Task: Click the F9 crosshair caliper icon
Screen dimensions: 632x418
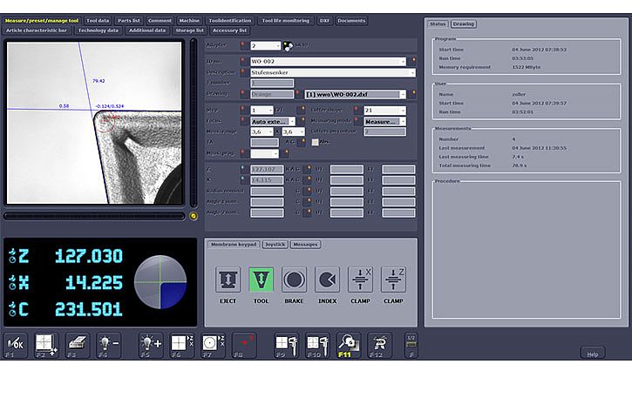Action: 287,346
